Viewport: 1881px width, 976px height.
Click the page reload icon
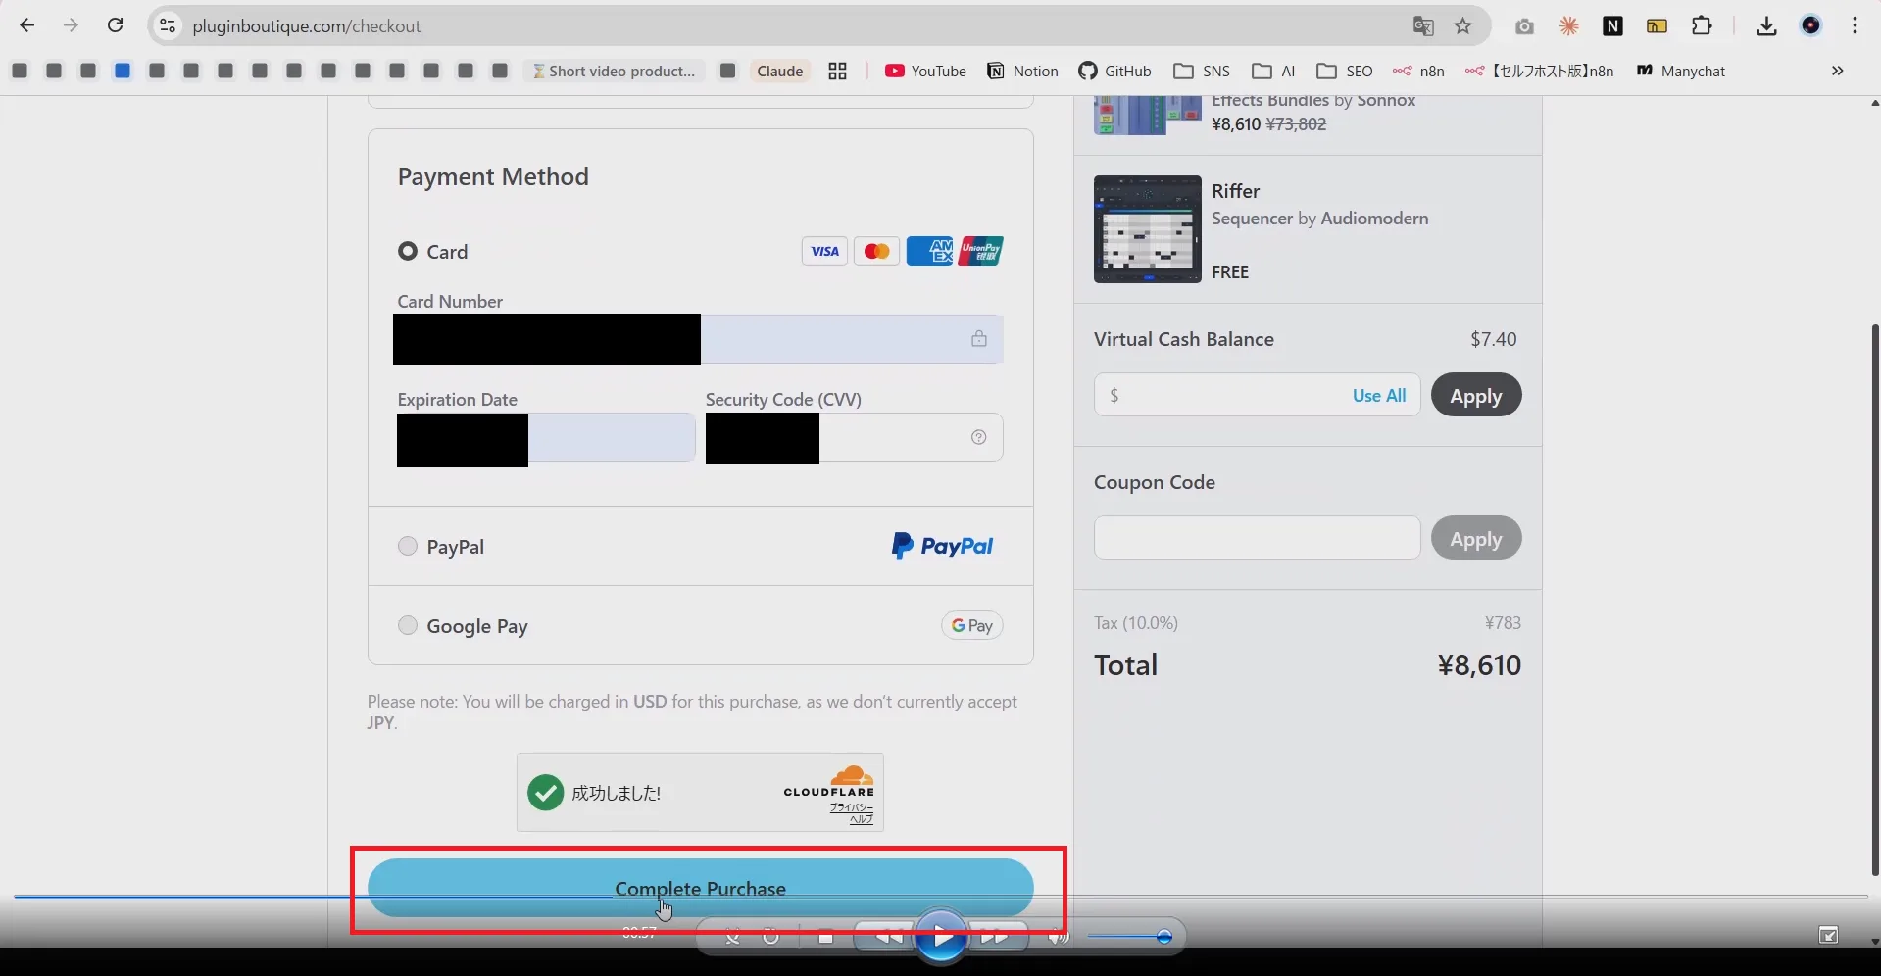pos(116,26)
